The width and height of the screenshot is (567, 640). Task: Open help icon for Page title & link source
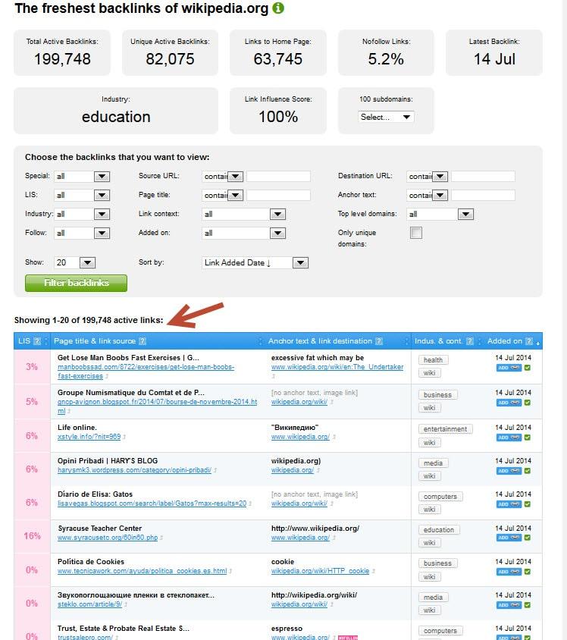[143, 340]
